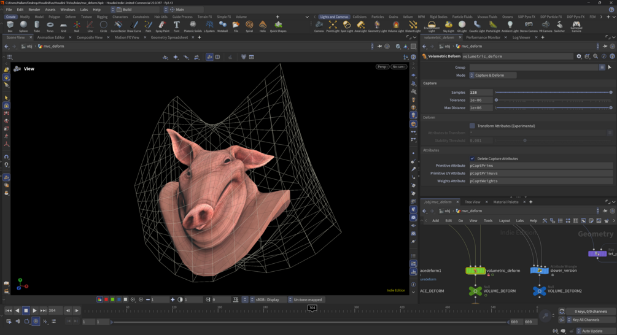This screenshot has height=335, width=617.
Task: Add an Environment Light
Action: (432, 26)
